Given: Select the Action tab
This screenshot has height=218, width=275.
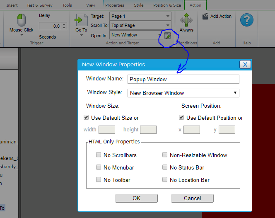Looking at the screenshot, I should tap(195, 5).
